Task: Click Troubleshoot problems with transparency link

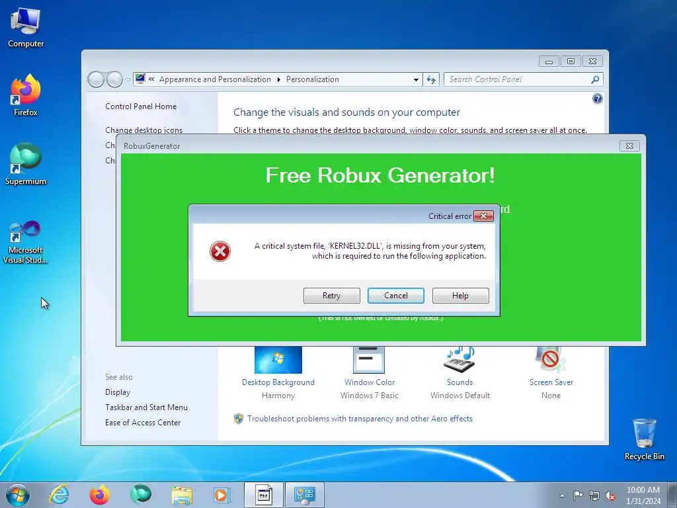Action: [x=360, y=419]
